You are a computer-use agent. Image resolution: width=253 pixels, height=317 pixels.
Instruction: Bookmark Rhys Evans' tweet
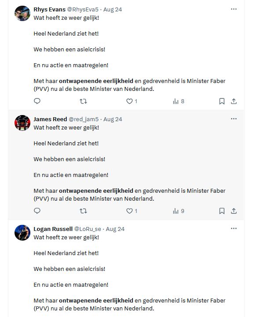pos(222,101)
